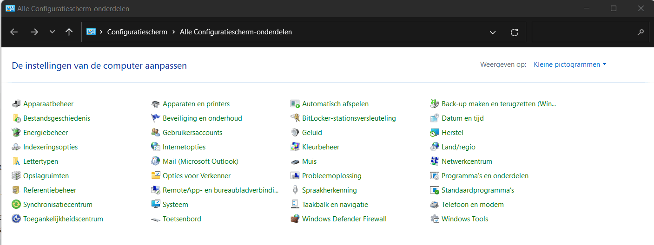Open the Land/regio link
654x245 pixels.
(x=458, y=147)
